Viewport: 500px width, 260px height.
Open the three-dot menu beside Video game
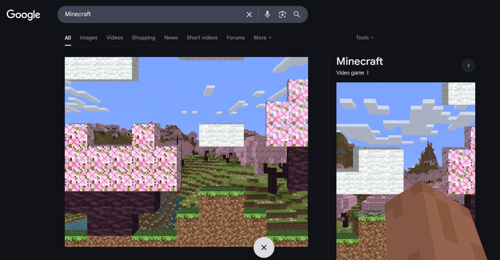[368, 73]
